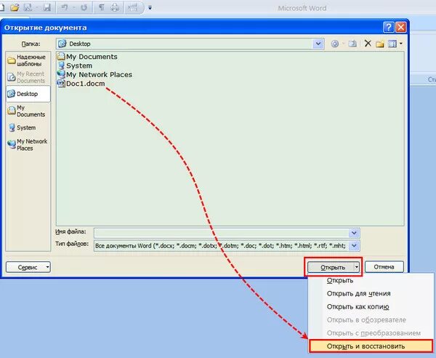Select Desktop in the places bar
Screen dimensions: 436x358
(28, 94)
